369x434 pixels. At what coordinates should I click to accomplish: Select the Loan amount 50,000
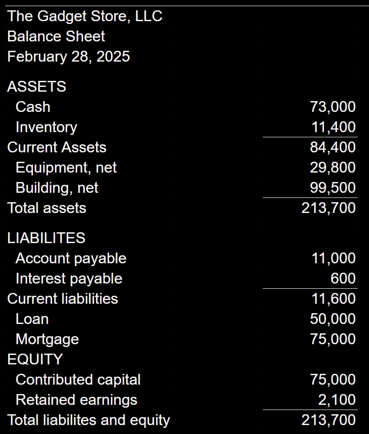[333, 319]
